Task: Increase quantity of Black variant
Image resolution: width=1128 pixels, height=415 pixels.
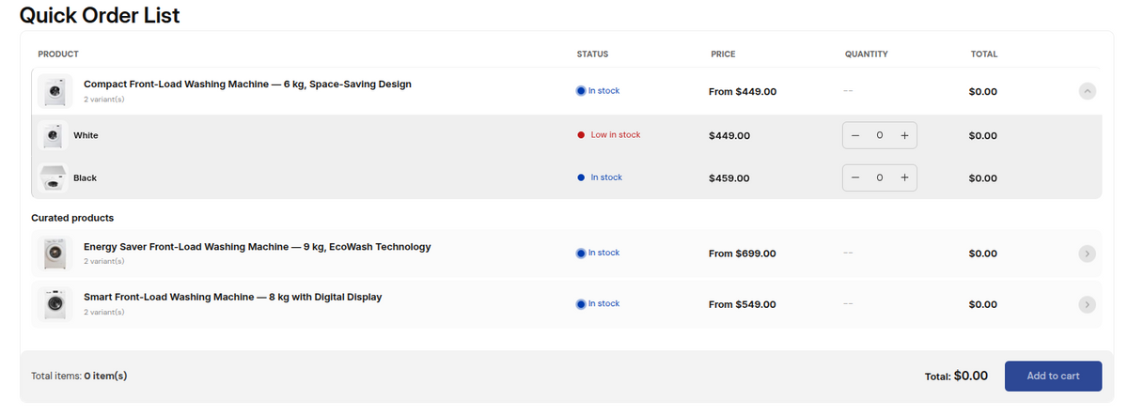Action: (x=903, y=177)
